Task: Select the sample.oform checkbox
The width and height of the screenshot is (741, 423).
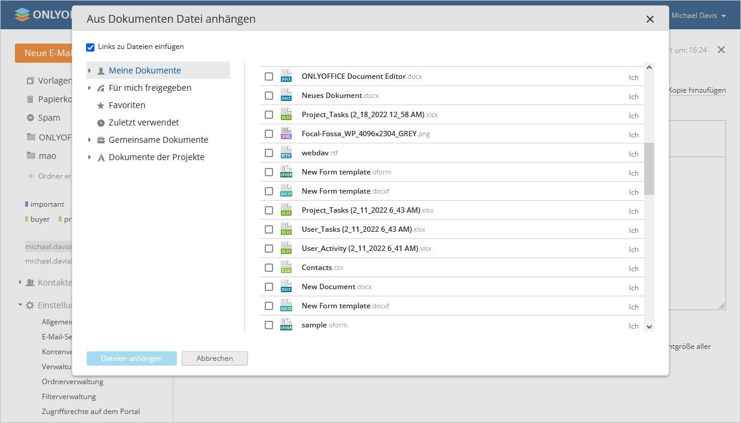Action: 269,325
